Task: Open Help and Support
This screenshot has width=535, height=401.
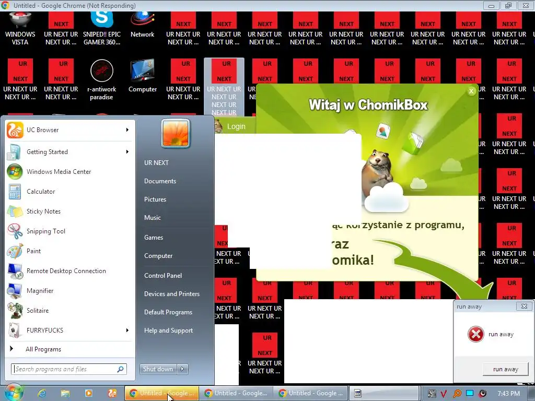Action: 168,331
